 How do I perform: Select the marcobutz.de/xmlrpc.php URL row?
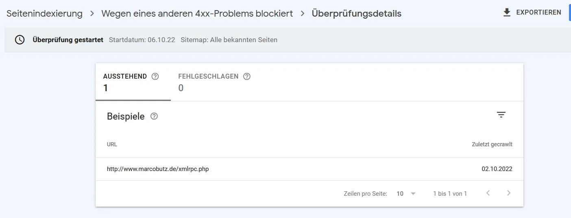pyautogui.click(x=309, y=169)
